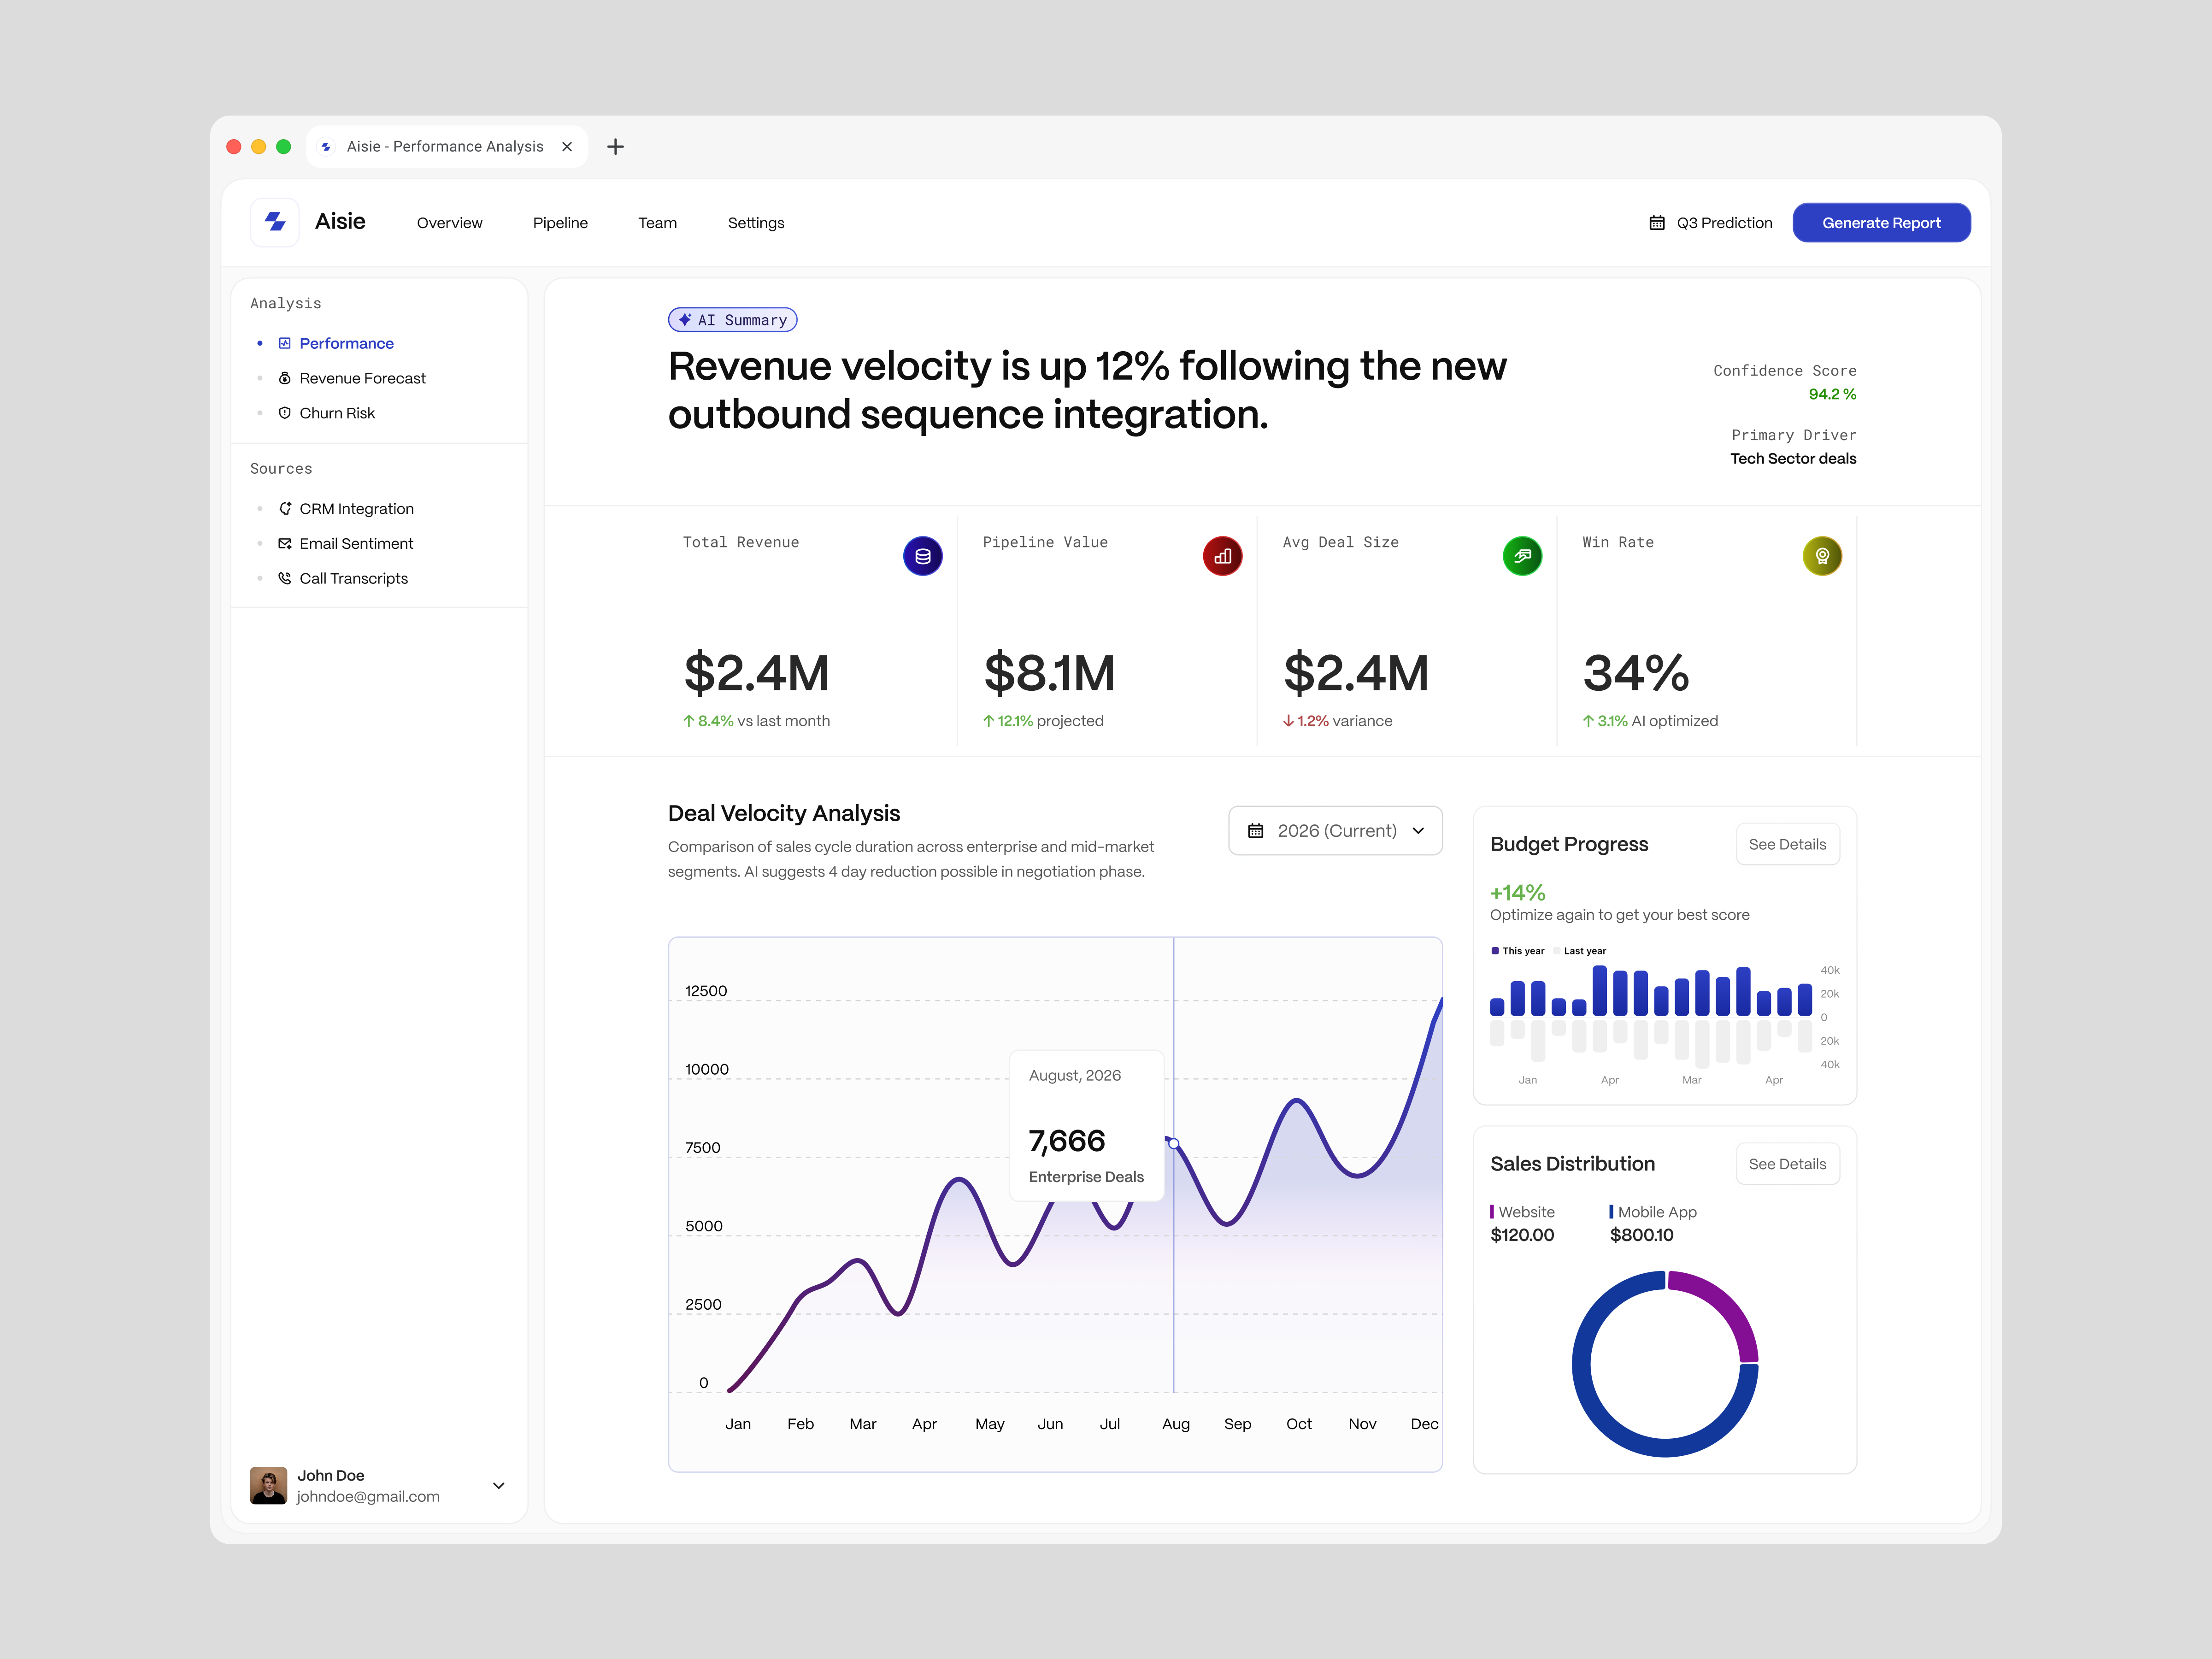
Task: Click the Total Revenue database icon
Action: tap(922, 556)
